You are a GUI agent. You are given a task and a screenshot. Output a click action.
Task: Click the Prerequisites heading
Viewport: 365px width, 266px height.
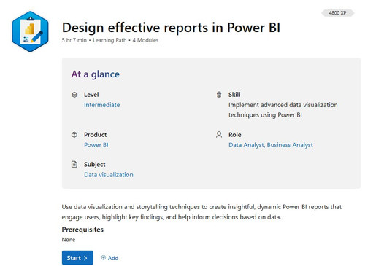point(82,230)
